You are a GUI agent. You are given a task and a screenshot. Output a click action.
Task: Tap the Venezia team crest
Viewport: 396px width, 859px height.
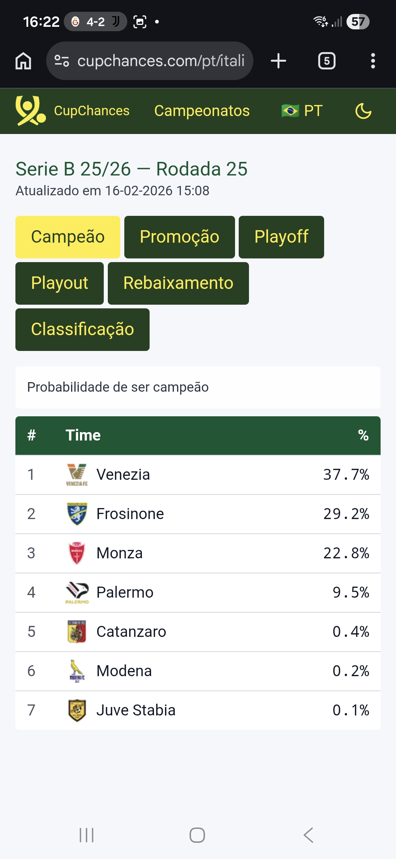[x=77, y=474]
